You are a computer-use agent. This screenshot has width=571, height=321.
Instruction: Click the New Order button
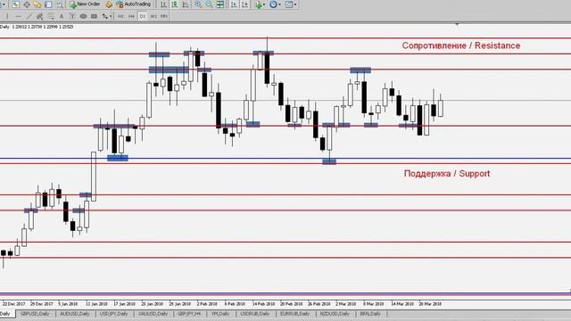[85, 4]
